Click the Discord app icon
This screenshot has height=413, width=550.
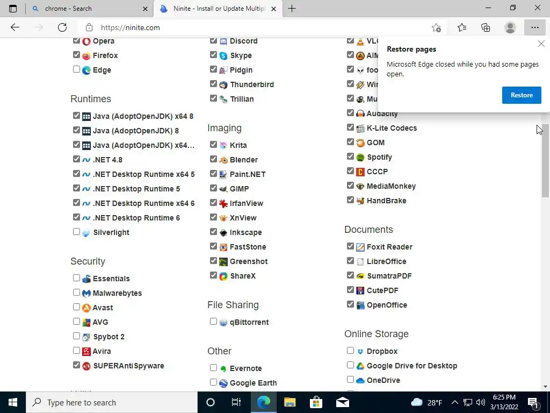[x=223, y=41]
